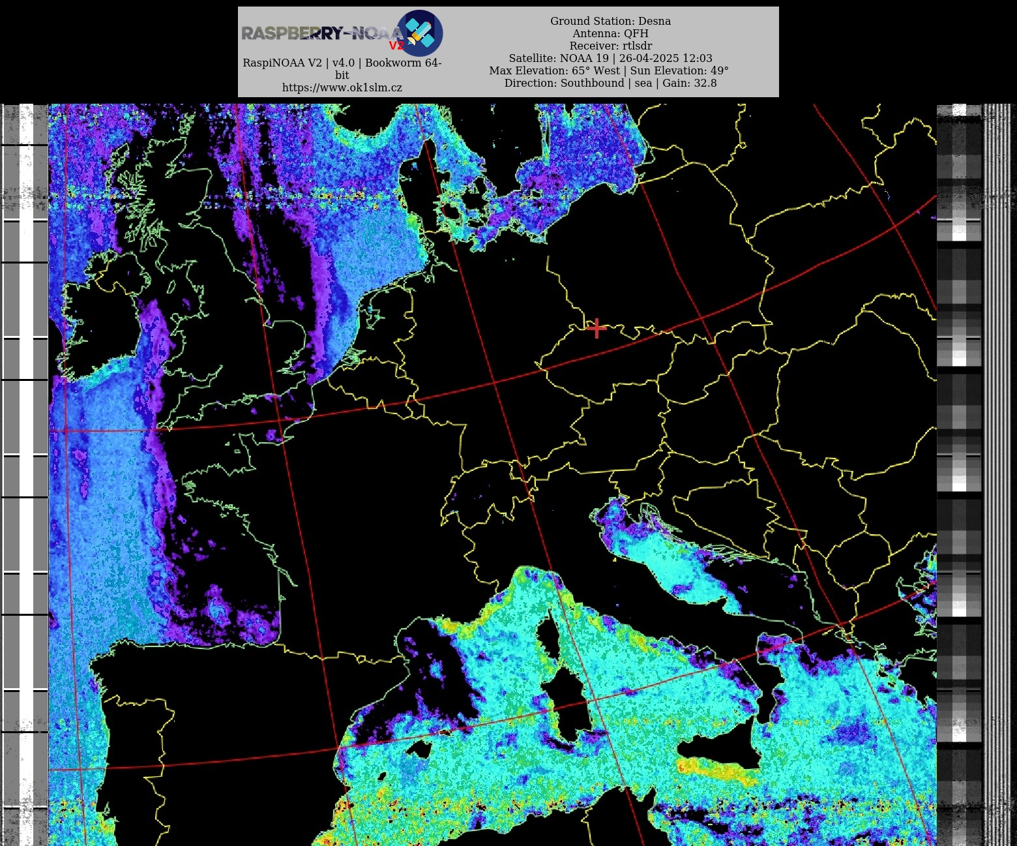Open the https://www.ok1slm.cz link
This screenshot has width=1017, height=846.
click(342, 87)
